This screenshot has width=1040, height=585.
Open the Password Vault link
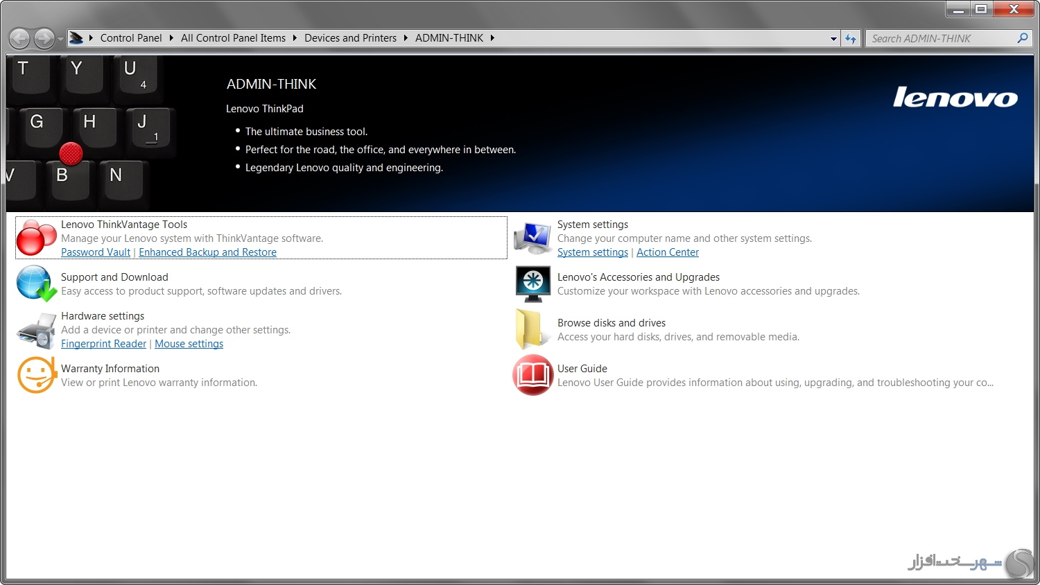pos(96,252)
